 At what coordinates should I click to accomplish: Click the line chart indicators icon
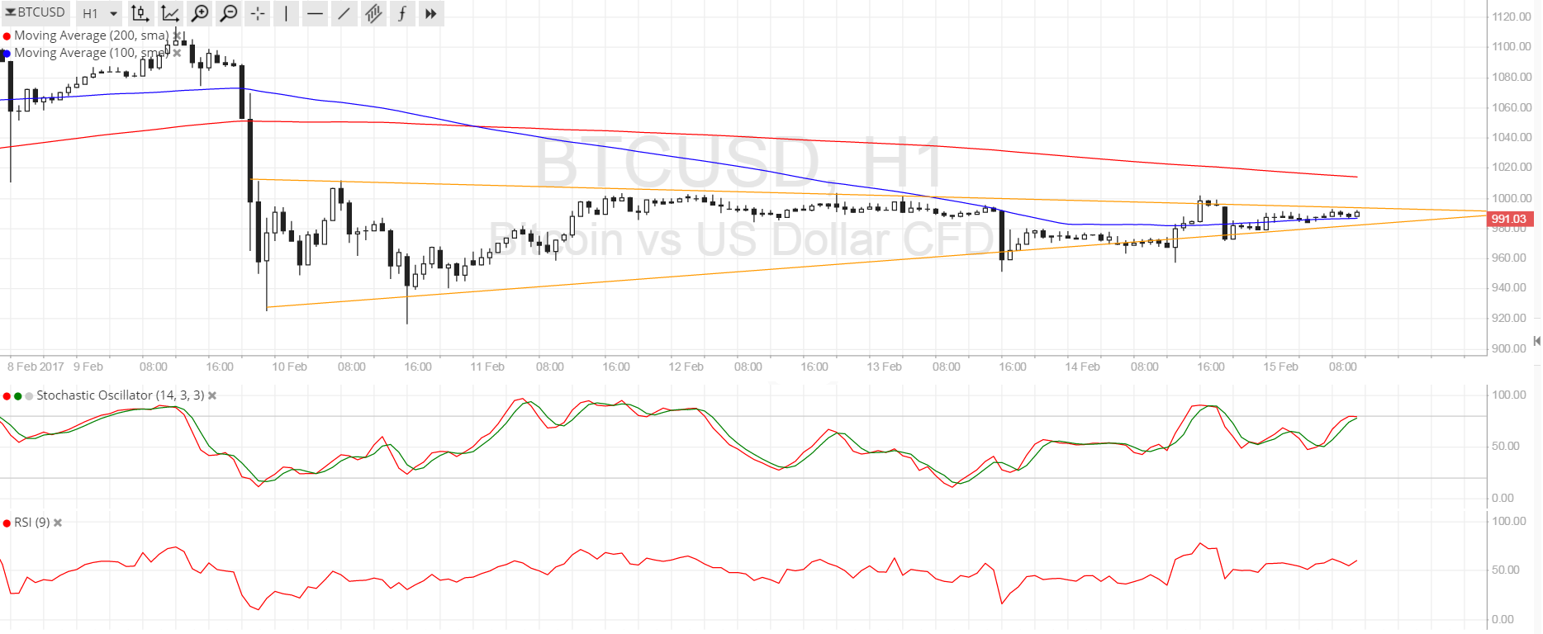170,13
